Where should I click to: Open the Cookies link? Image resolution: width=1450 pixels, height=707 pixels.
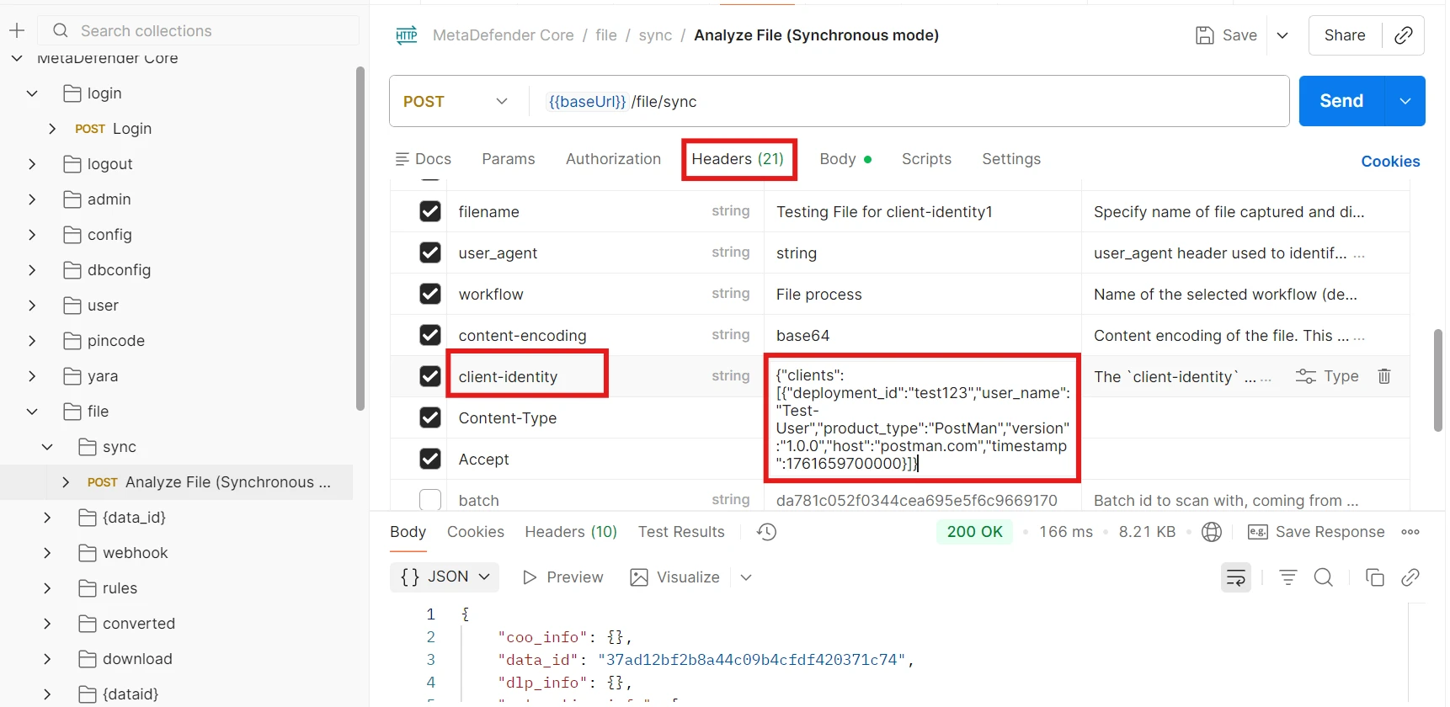click(1390, 162)
